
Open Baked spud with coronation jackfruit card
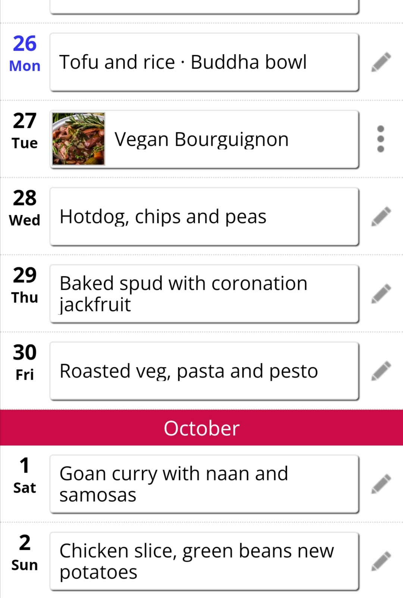204,294
